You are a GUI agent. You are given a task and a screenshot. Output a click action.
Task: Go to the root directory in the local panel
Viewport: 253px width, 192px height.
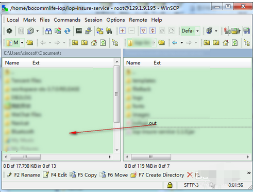click(x=85, y=43)
